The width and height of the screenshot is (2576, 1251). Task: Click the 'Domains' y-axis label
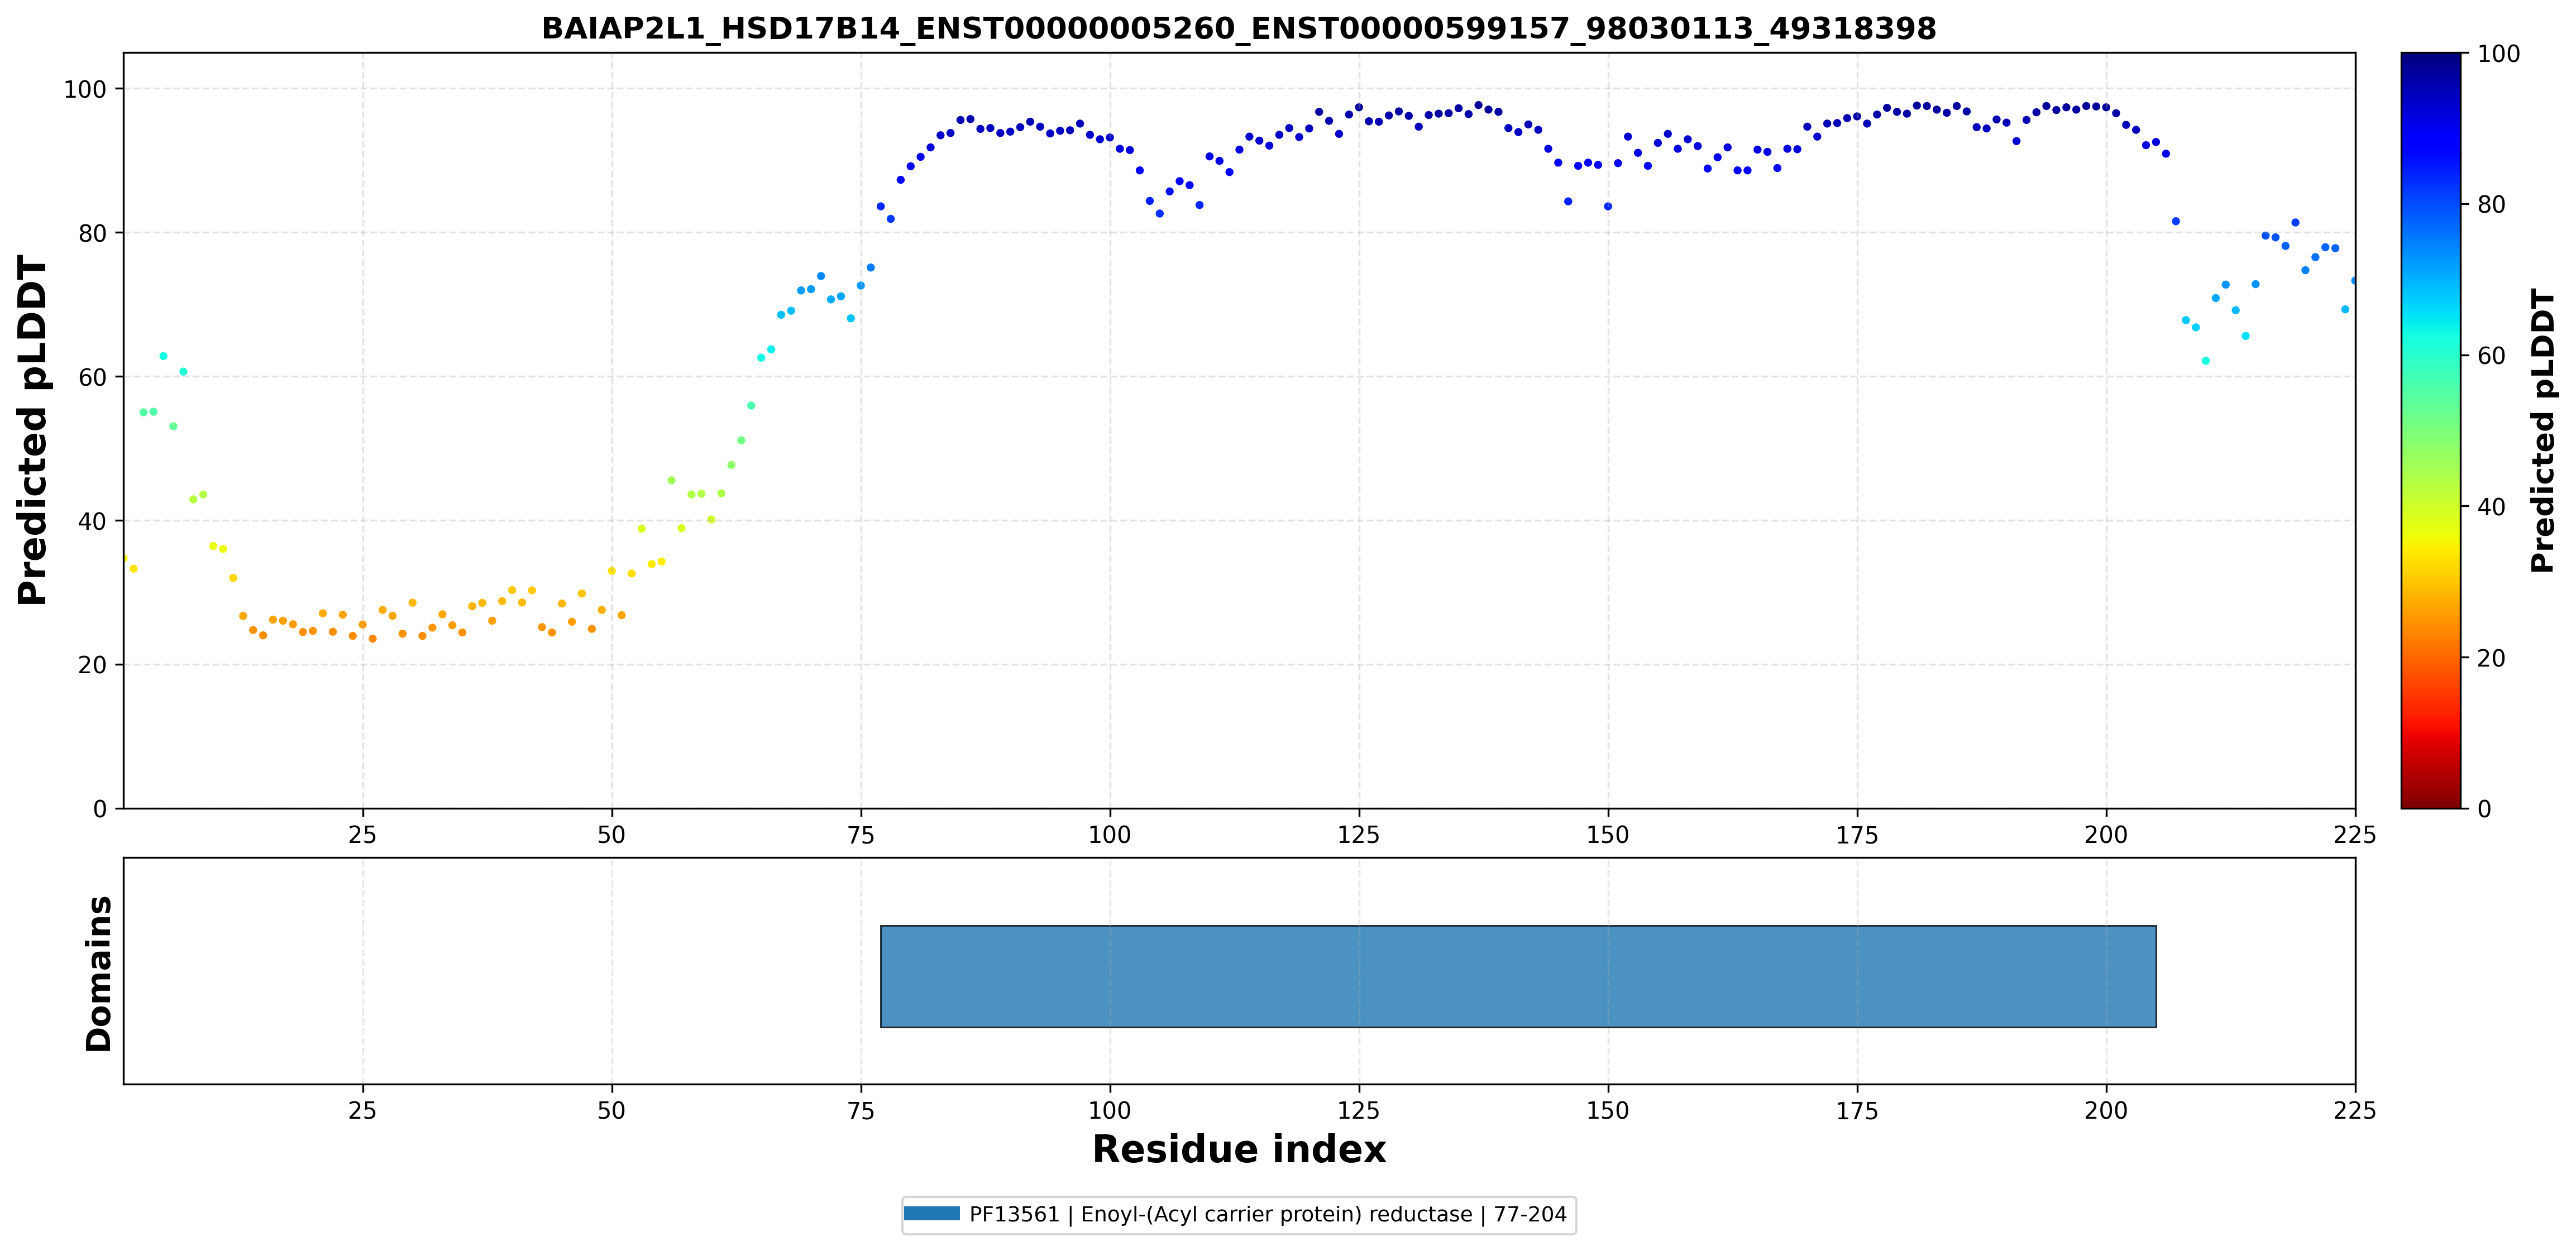[99, 973]
